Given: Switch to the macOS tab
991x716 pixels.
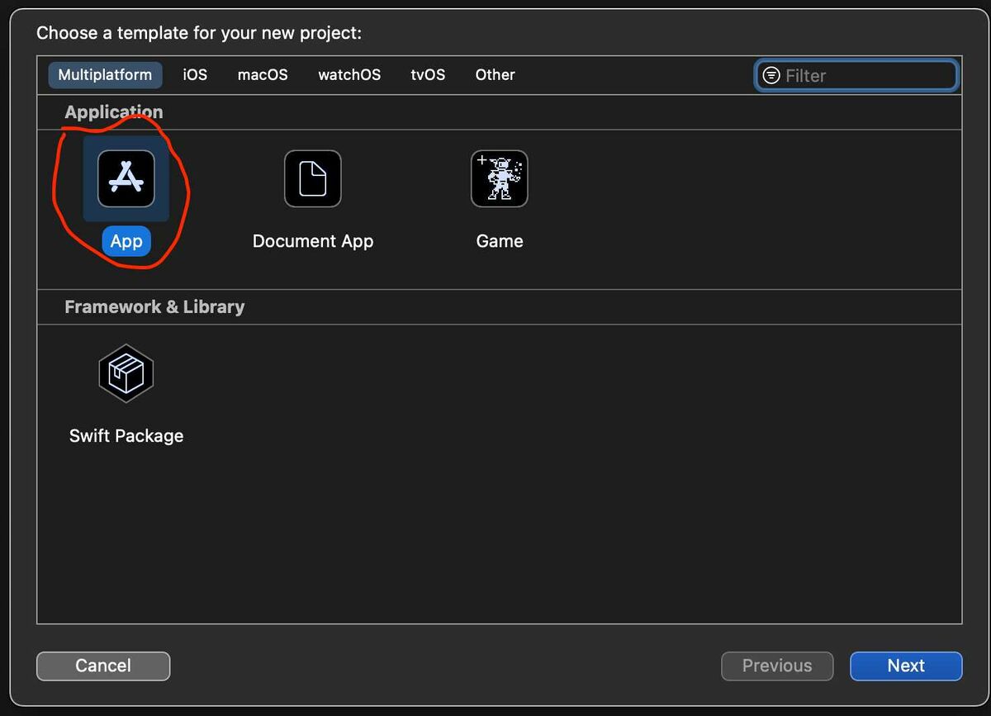Looking at the screenshot, I should point(263,74).
